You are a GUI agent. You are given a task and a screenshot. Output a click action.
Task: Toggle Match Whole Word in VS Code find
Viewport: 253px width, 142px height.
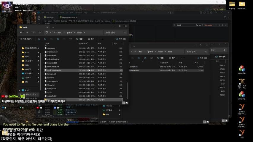click(x=200, y=25)
